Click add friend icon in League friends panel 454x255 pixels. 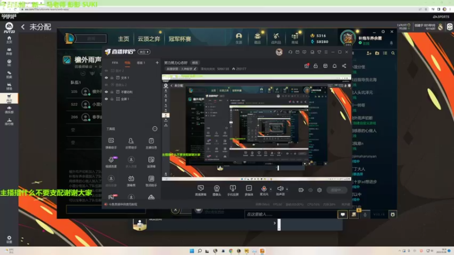coord(369,53)
